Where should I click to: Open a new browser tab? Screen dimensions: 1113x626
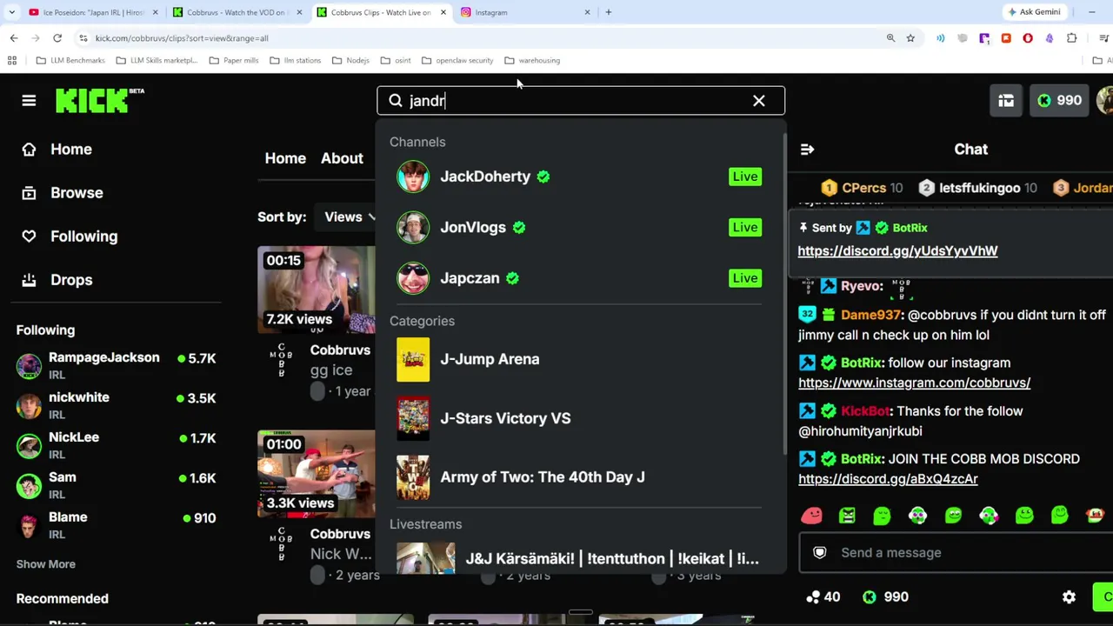tap(609, 12)
